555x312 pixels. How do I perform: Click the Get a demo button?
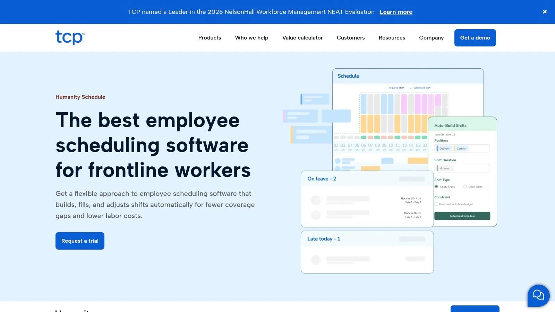[475, 38]
